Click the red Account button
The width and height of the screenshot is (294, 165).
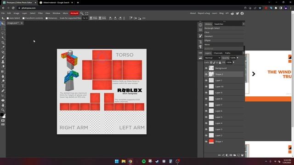[x=74, y=13]
